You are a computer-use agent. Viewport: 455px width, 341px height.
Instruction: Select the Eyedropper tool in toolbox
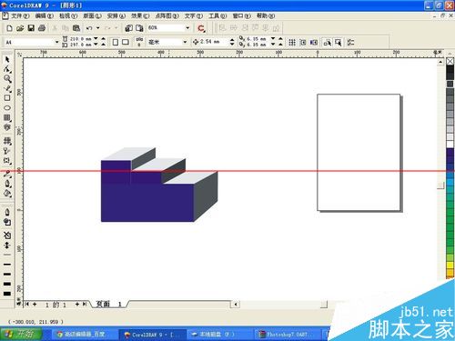(7, 174)
